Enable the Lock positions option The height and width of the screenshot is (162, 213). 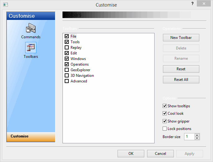pos(164,129)
